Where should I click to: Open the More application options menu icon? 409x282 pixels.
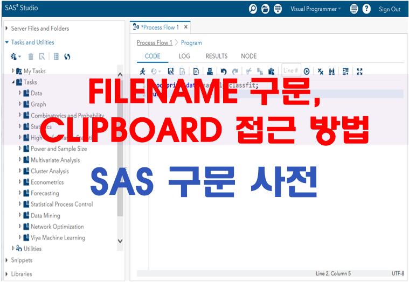(x=354, y=9)
